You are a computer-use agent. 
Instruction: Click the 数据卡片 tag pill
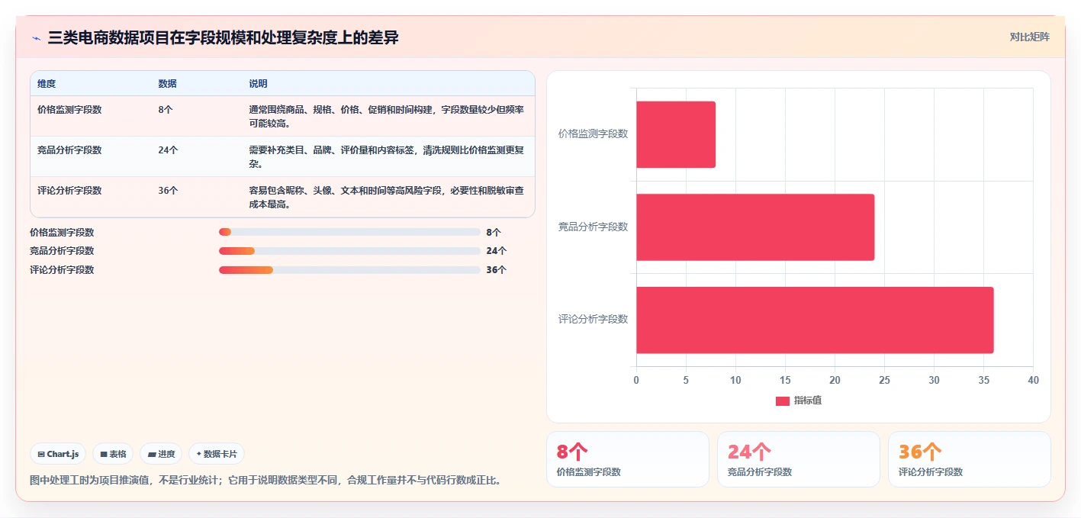pyautogui.click(x=217, y=454)
